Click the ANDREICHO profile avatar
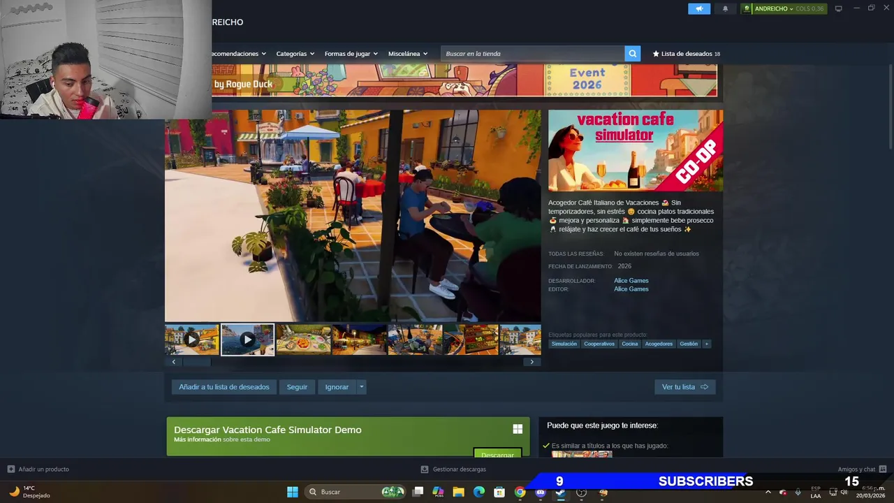Image resolution: width=894 pixels, height=503 pixels. click(747, 8)
